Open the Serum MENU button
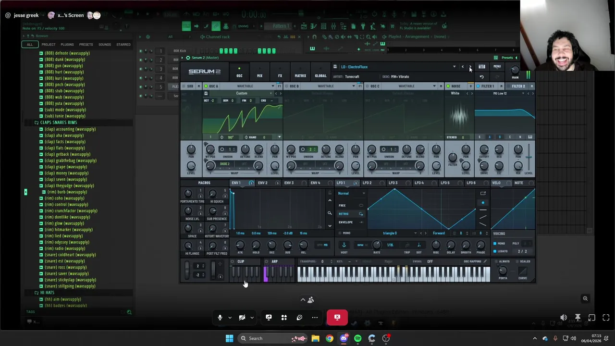This screenshot has width=615, height=346. (x=497, y=67)
